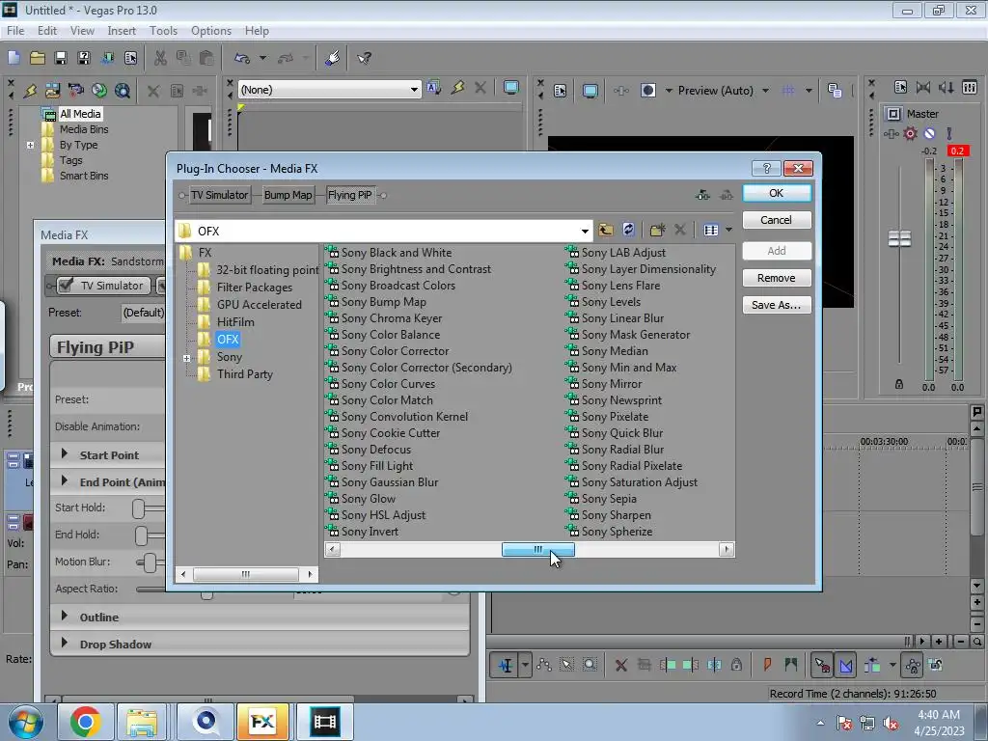The height and width of the screenshot is (741, 988).
Task: Click the Envelope Edit Tool icon
Action: [544, 665]
